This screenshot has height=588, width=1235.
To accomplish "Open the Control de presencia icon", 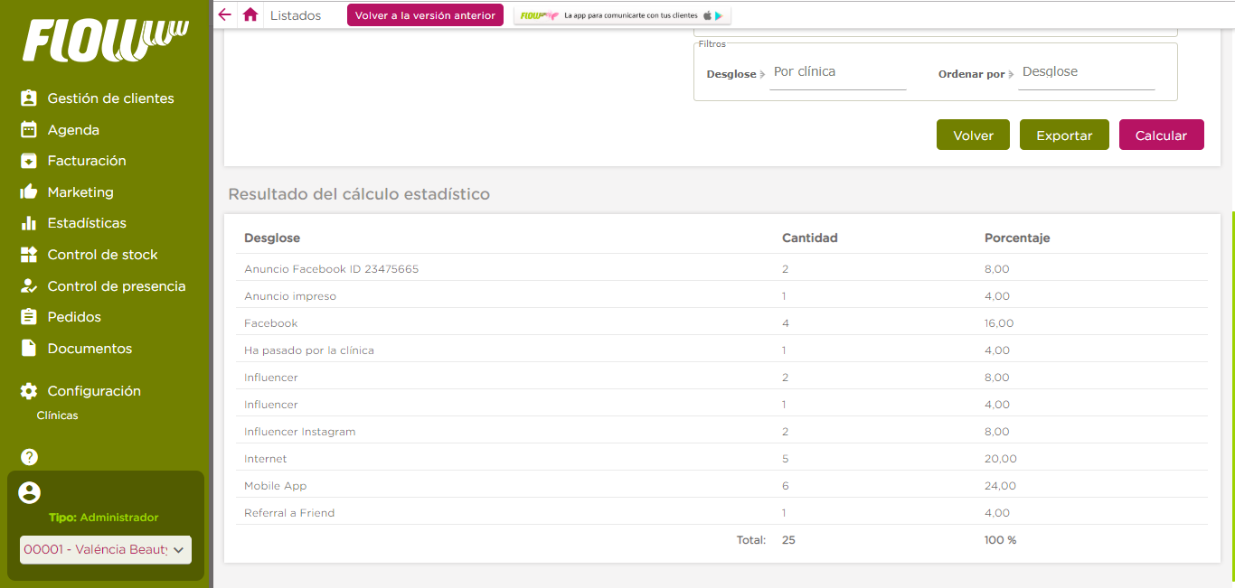I will pyautogui.click(x=29, y=286).
